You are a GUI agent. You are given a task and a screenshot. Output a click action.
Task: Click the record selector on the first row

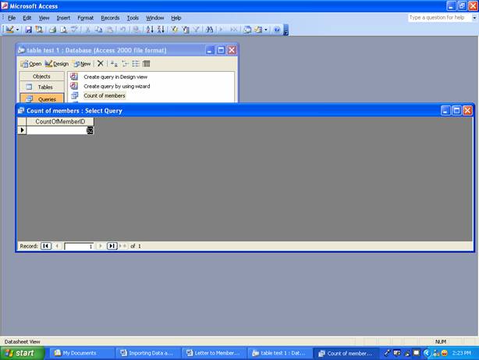[x=22, y=130]
